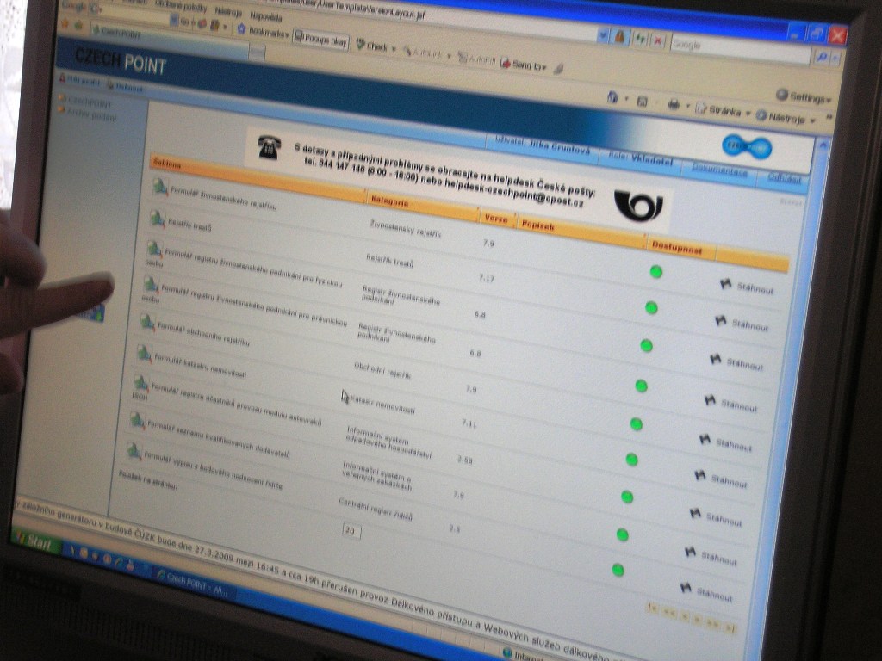Open the address bar history dropdown arrow
Screen dimensions: 882x661
(603, 35)
